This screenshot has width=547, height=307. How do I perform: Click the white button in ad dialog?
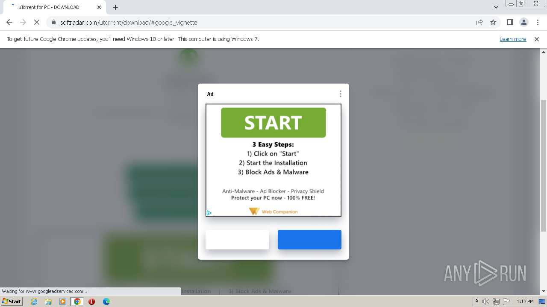point(237,240)
